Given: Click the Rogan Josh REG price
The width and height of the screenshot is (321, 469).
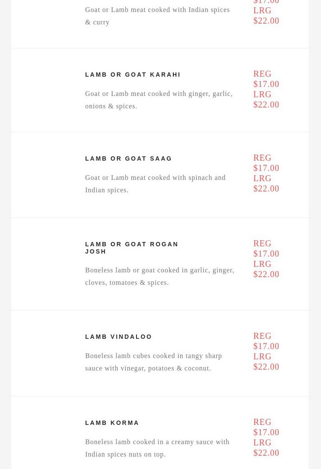Looking at the screenshot, I should coord(266,248).
